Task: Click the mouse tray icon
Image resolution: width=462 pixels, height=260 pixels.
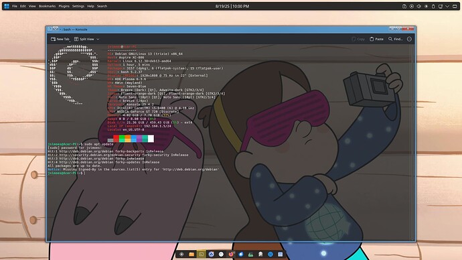Action: pyautogui.click(x=433, y=6)
